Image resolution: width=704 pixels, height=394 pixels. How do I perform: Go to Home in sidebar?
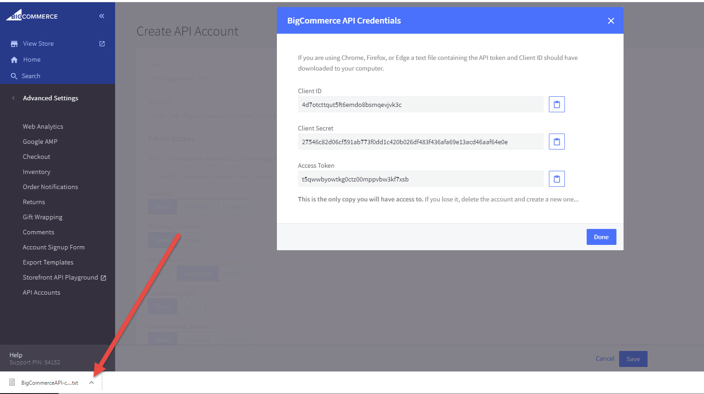[x=32, y=59]
